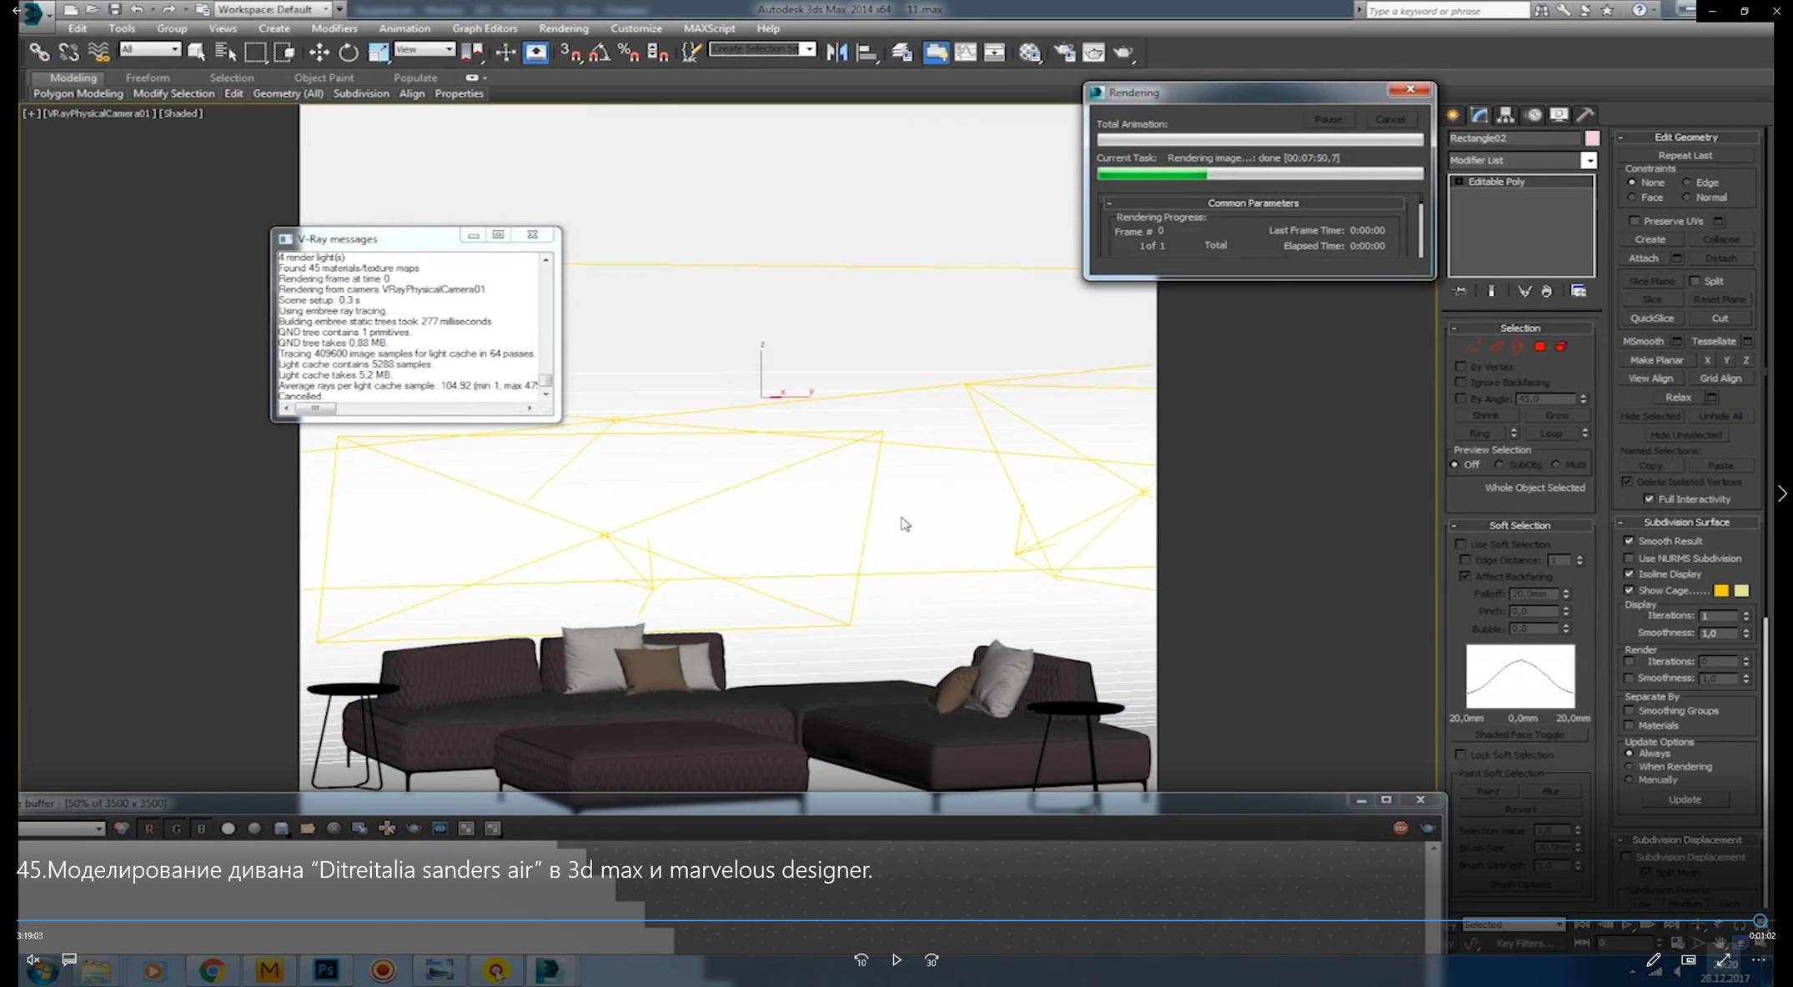Open the Modify panel tab icon
The image size is (1793, 987).
click(x=1479, y=115)
